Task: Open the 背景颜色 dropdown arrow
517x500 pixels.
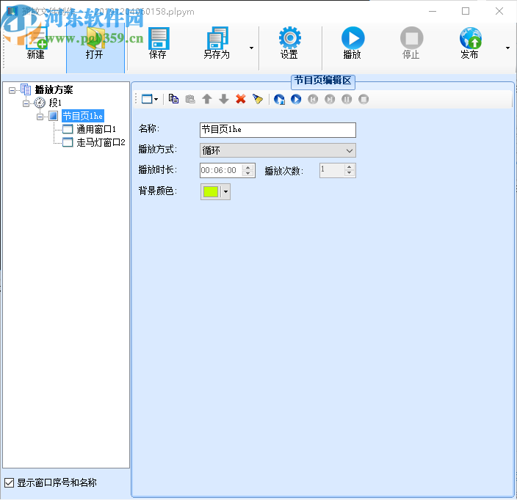Action: [225, 191]
